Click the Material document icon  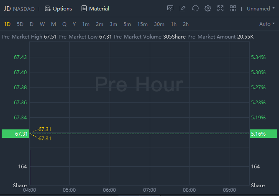(84, 8)
